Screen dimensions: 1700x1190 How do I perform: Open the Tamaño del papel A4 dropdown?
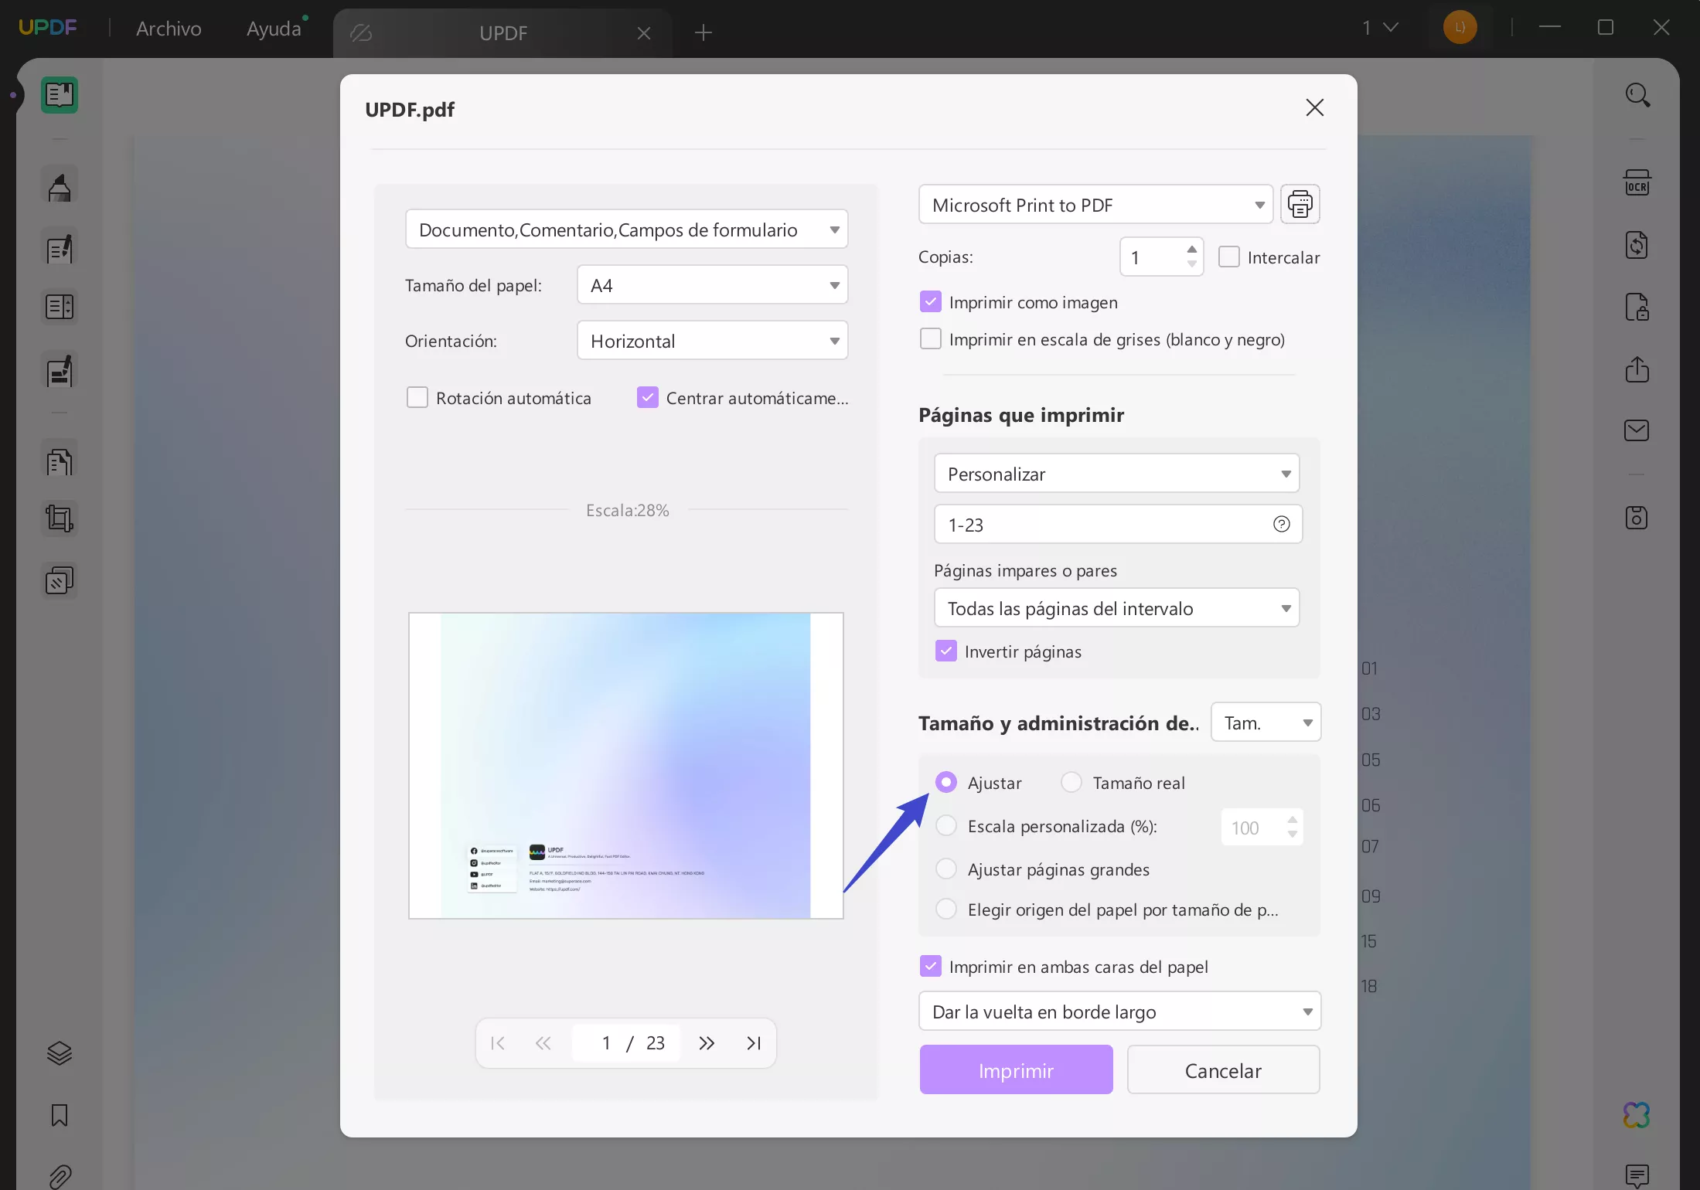[x=713, y=285]
